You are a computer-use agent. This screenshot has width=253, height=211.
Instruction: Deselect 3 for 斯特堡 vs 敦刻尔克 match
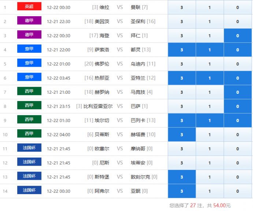[x=182, y=177]
